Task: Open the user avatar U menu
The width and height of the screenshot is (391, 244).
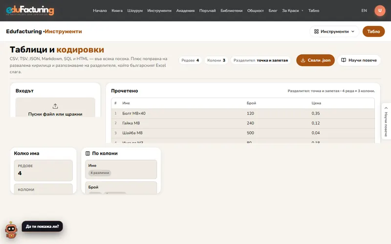Action: (380, 10)
